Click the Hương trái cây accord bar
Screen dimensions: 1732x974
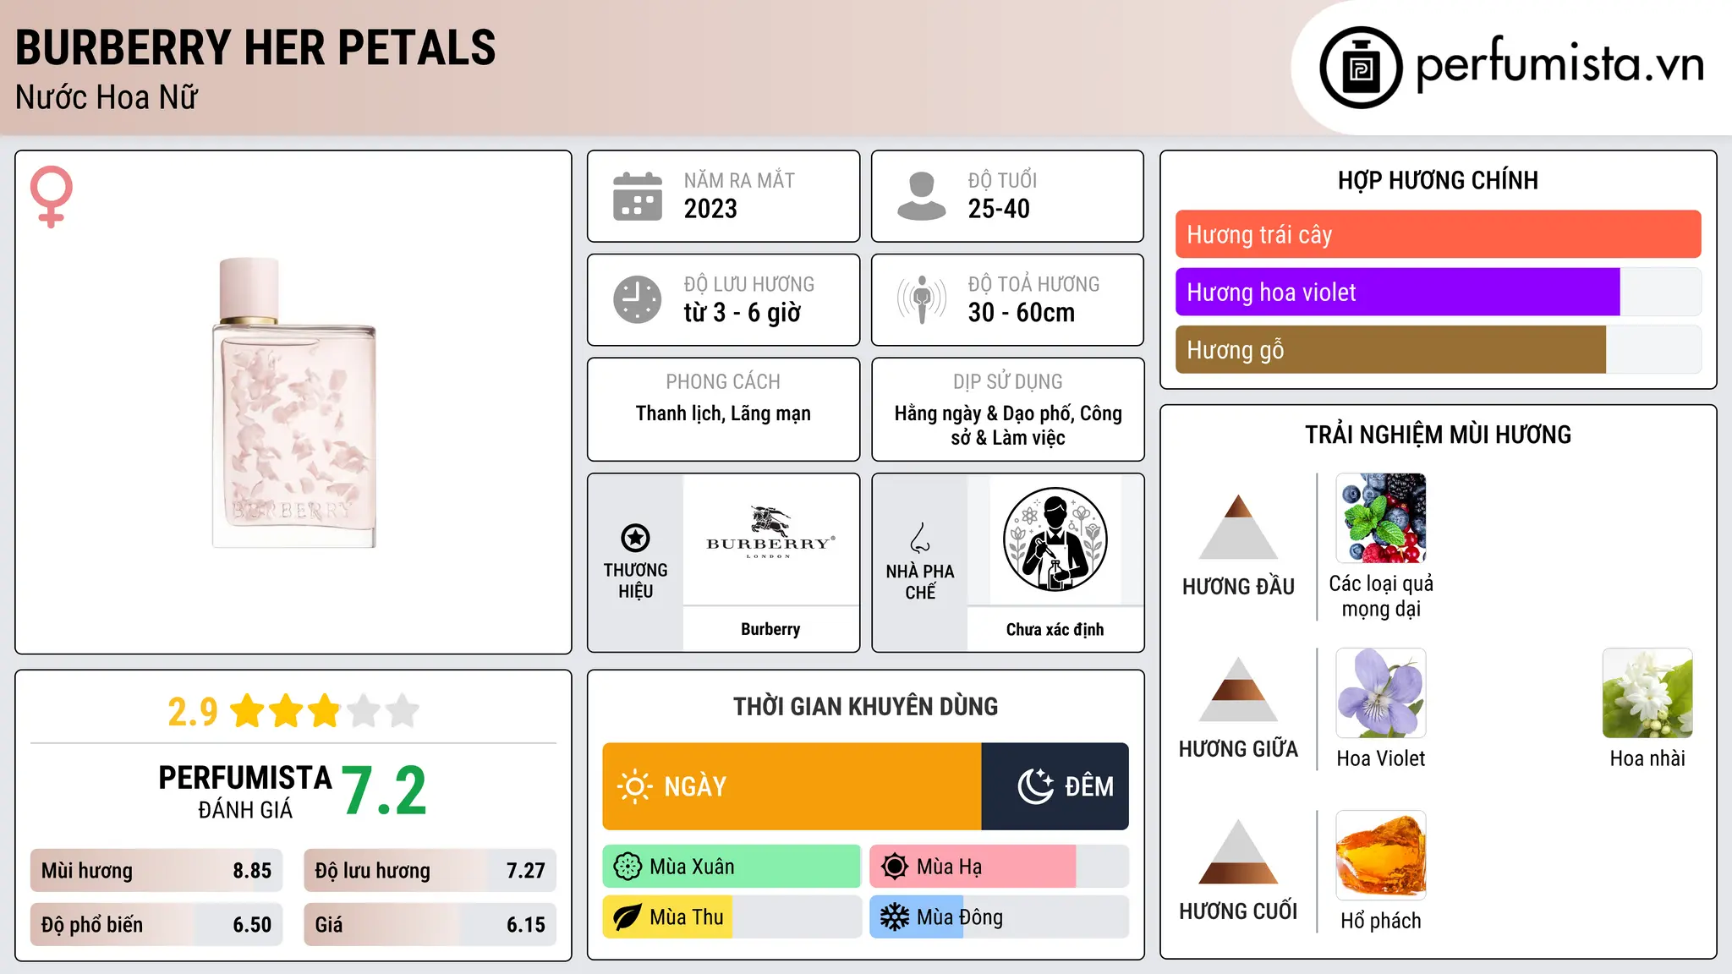[x=1438, y=234]
